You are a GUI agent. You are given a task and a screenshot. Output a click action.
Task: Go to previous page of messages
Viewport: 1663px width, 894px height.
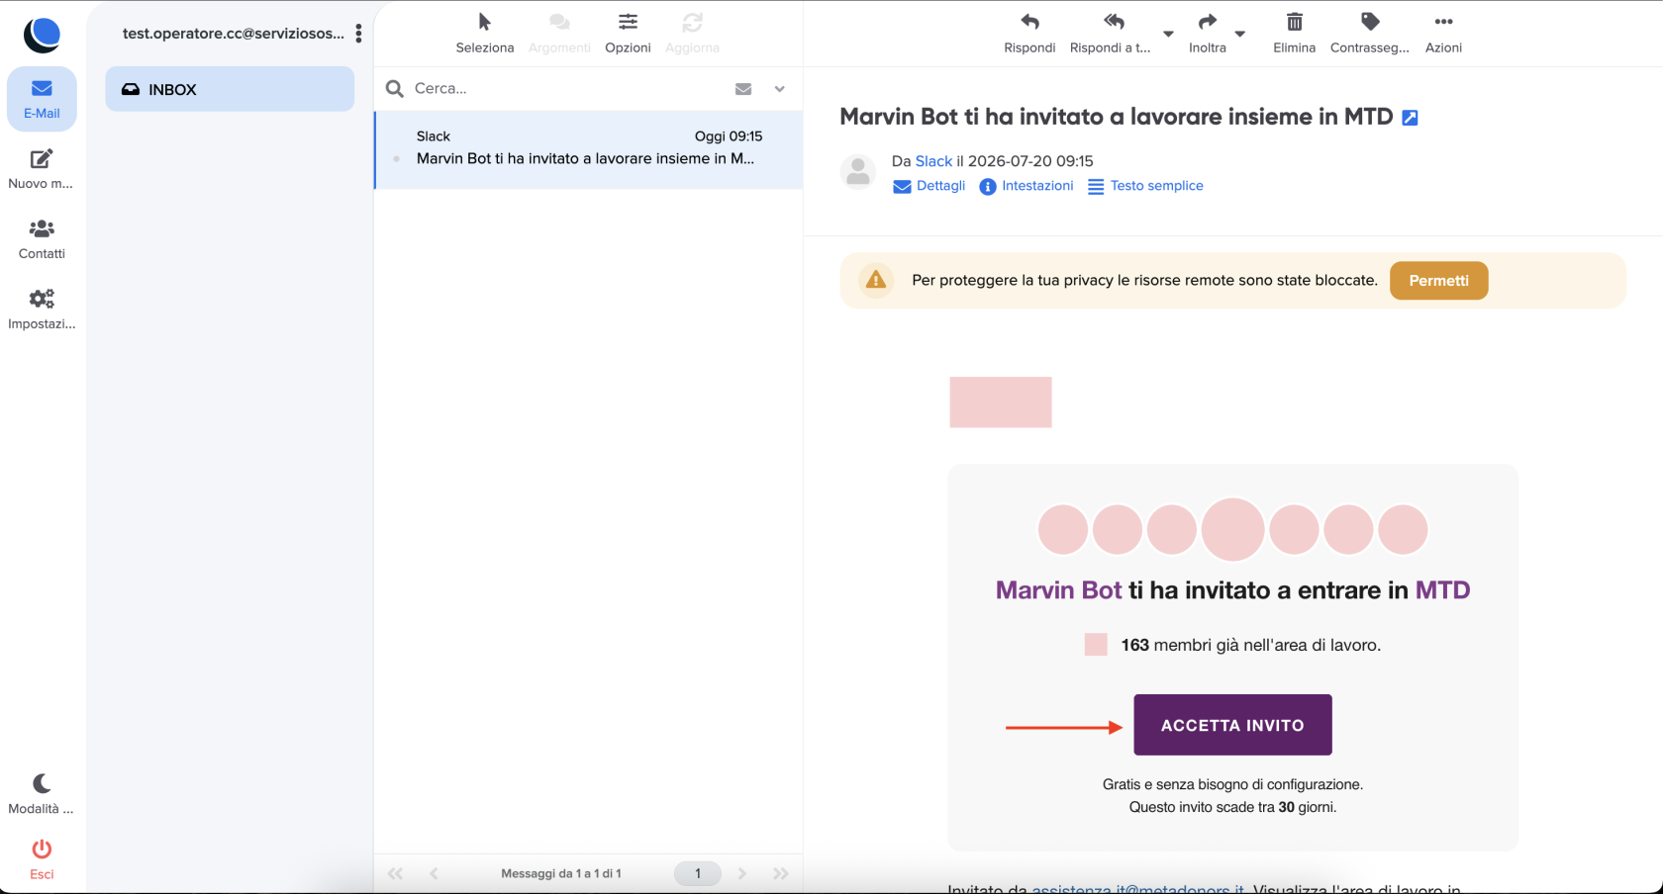click(434, 873)
